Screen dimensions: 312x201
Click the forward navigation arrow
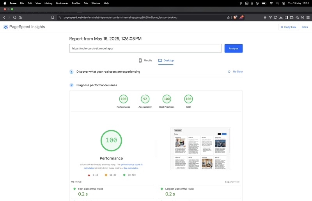pyautogui.click(x=9, y=17)
